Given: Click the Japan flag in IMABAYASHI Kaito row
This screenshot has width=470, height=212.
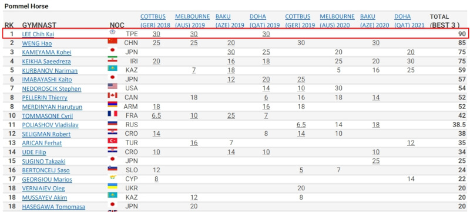Looking at the screenshot, I should [112, 77].
